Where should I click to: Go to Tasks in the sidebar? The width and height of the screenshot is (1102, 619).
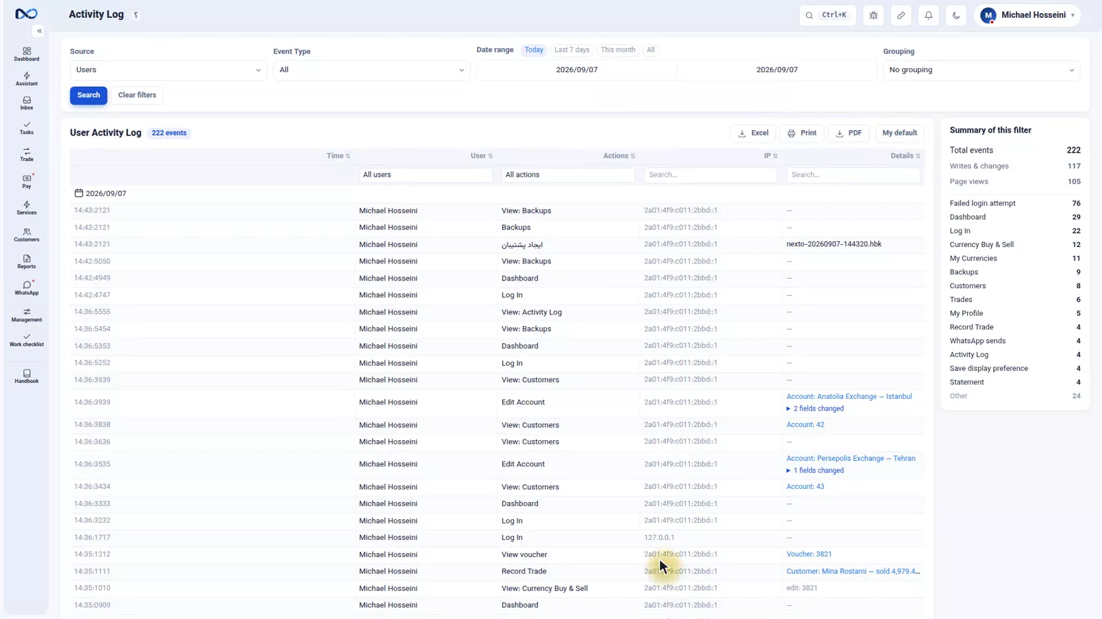(x=26, y=128)
